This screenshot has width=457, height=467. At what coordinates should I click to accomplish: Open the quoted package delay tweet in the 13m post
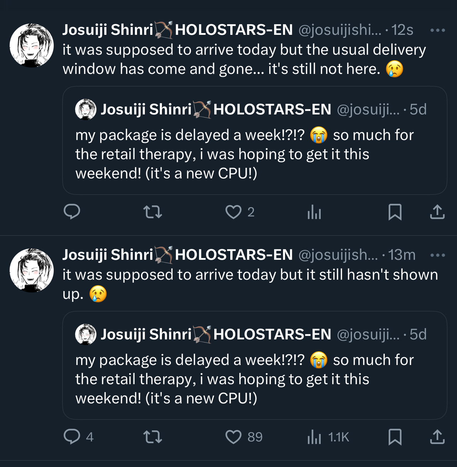254,379
